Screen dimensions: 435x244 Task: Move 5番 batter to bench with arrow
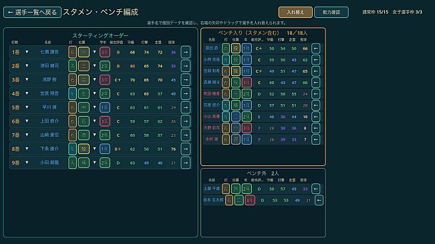[185, 107]
